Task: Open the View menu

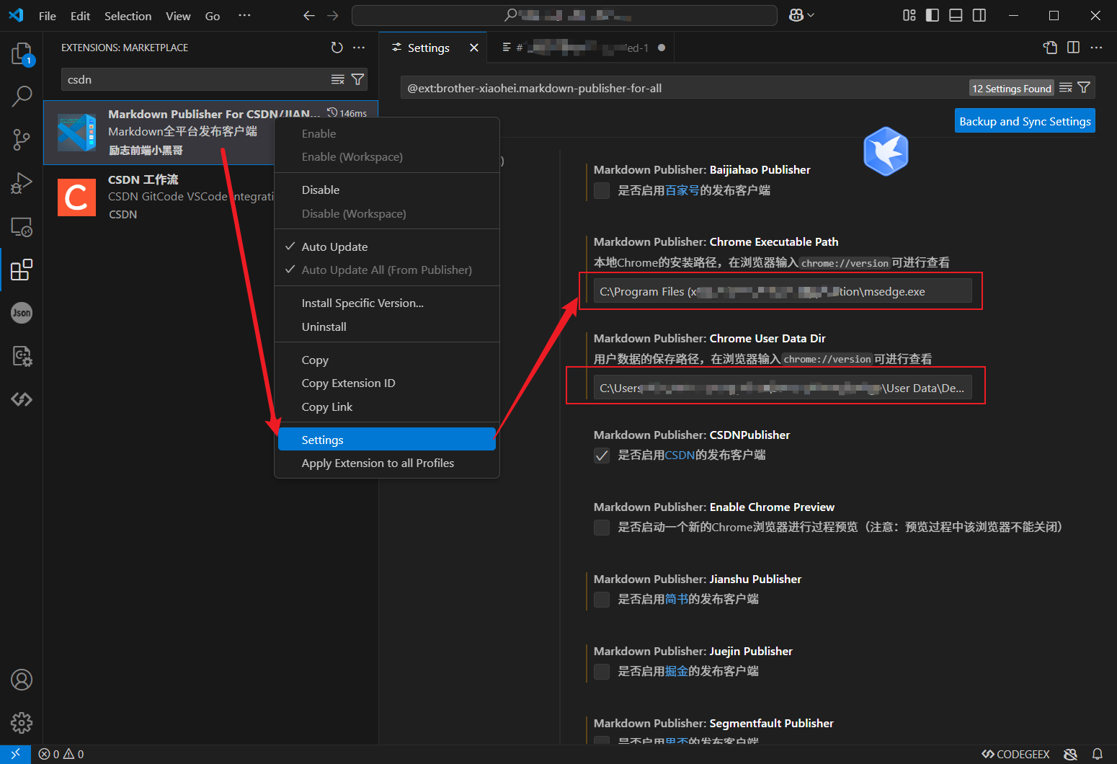Action: [178, 16]
